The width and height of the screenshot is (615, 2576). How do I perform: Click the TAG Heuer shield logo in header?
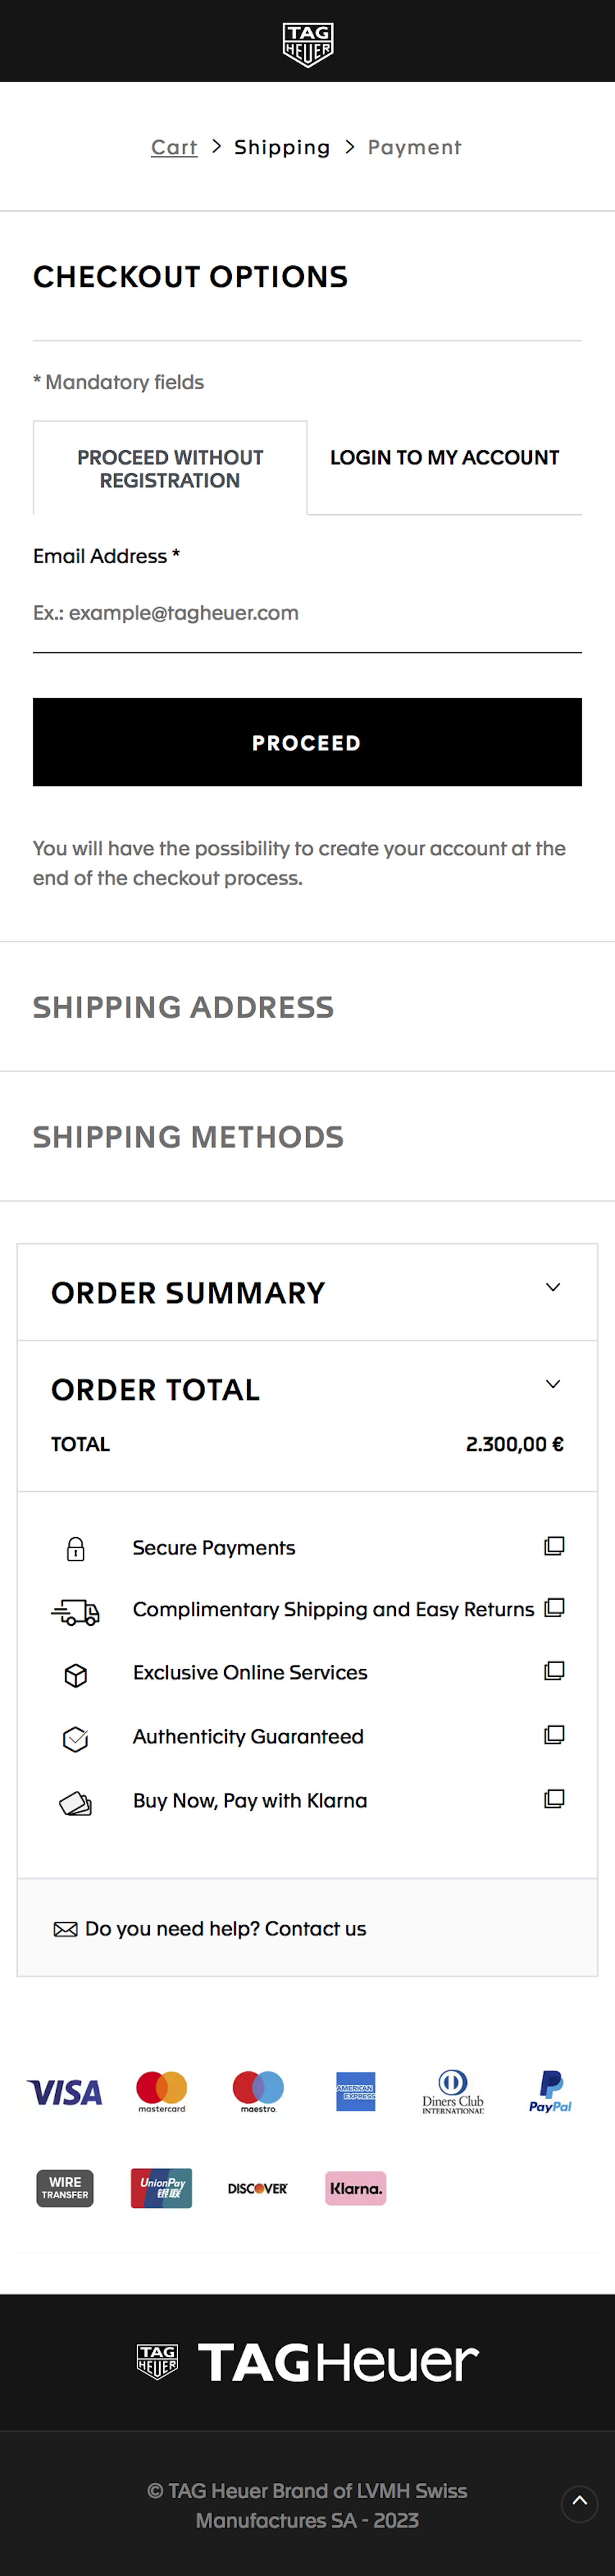307,44
